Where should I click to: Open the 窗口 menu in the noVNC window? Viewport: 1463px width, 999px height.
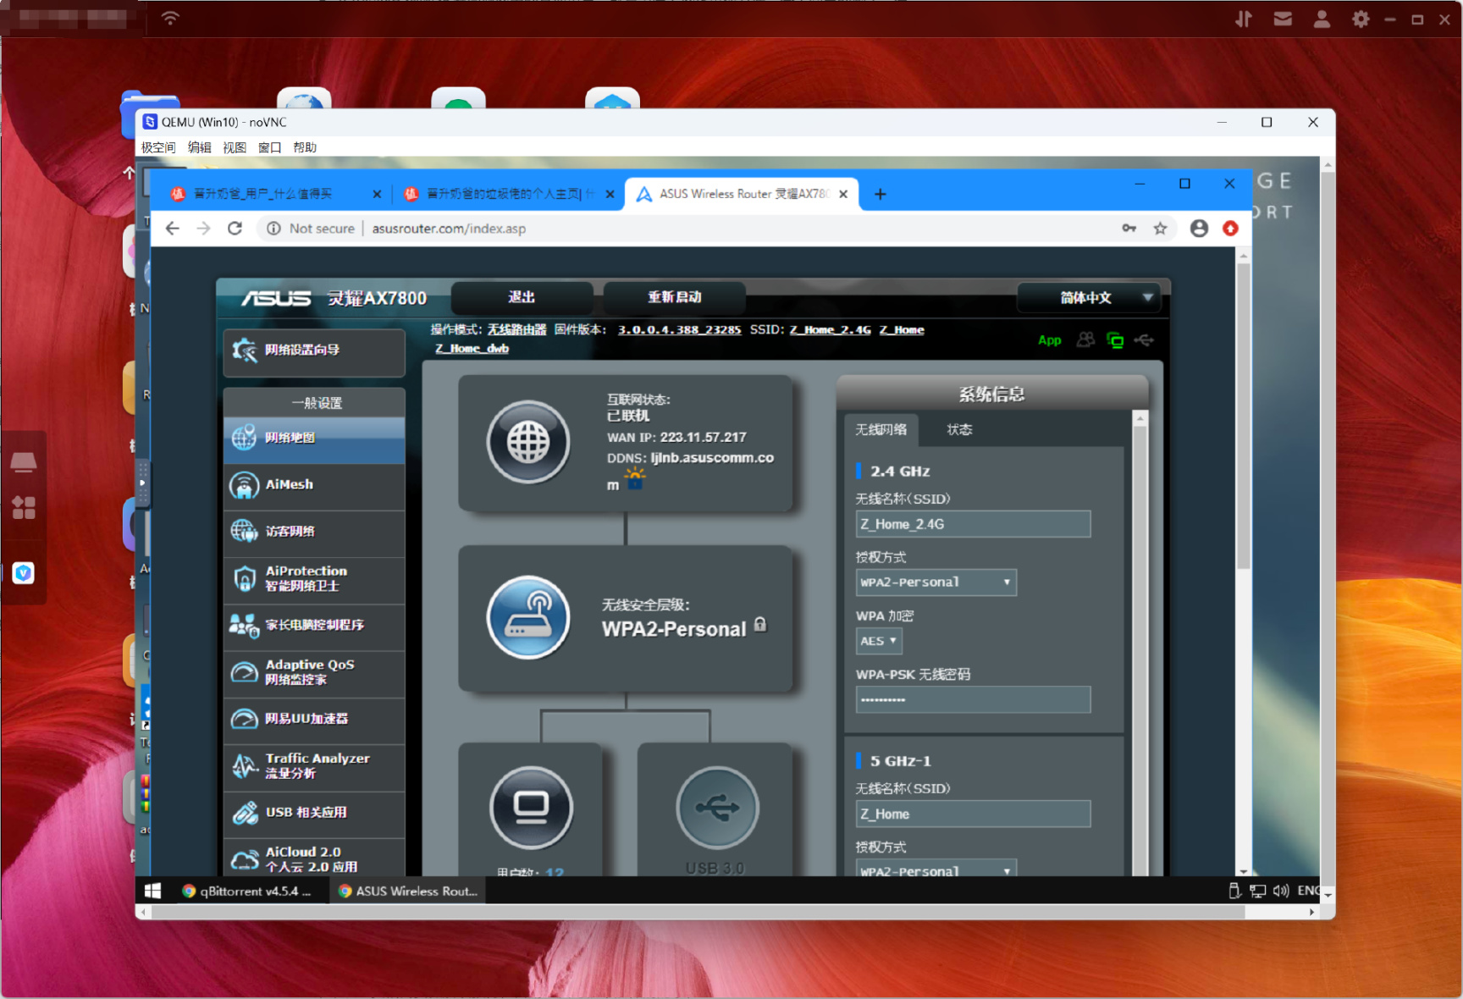pyautogui.click(x=270, y=147)
